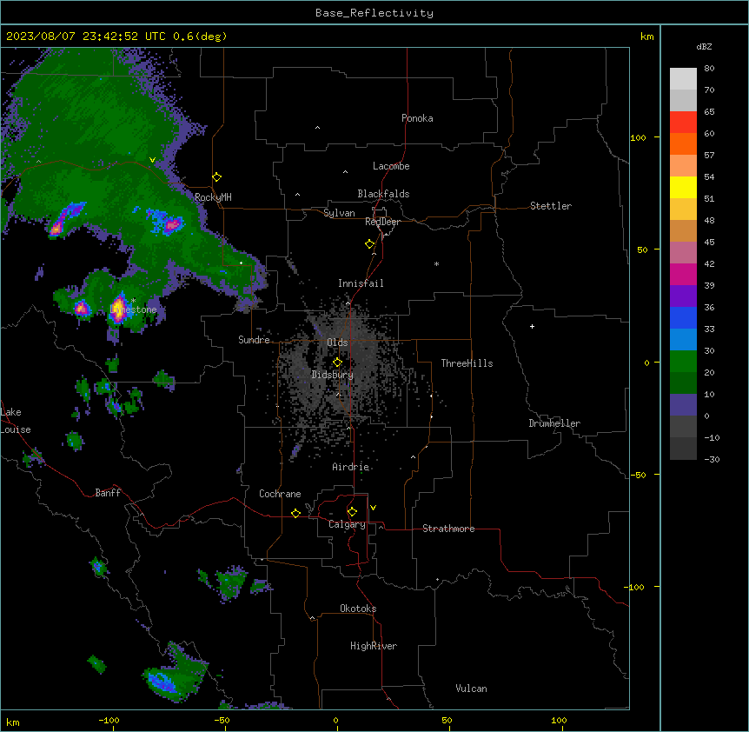Click the Limestone label
This screenshot has height=732, width=749.
tap(133, 309)
